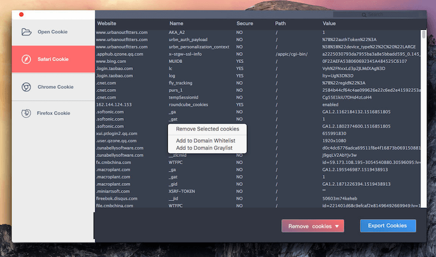Select the fx.cmbchina.com website cell
Screen dimensions: 436x257
pyautogui.click(x=113, y=162)
